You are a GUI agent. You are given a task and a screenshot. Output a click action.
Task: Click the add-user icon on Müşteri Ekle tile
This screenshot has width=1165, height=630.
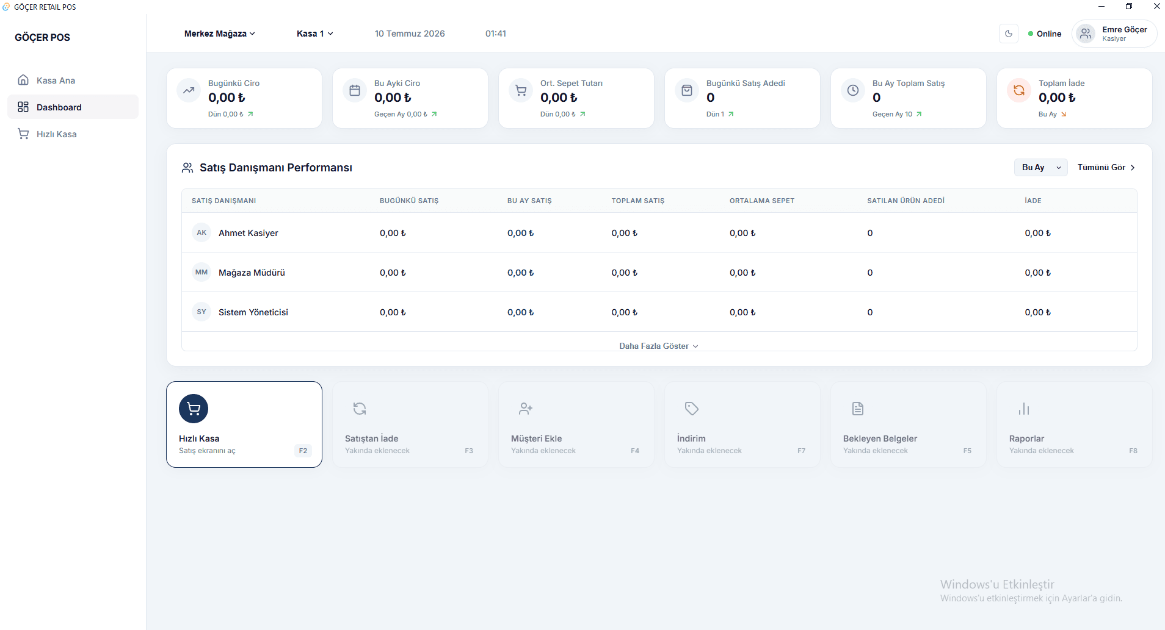click(526, 409)
